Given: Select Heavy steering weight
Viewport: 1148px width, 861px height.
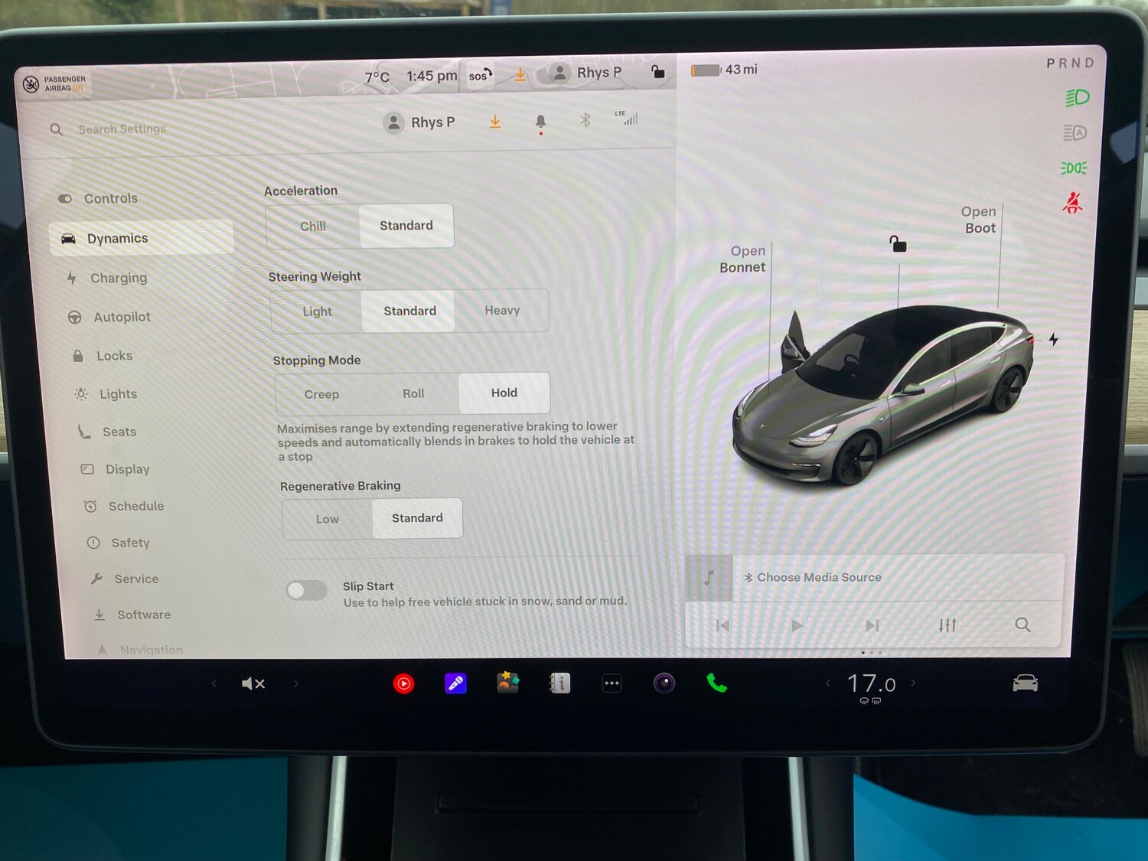Looking at the screenshot, I should tap(501, 310).
